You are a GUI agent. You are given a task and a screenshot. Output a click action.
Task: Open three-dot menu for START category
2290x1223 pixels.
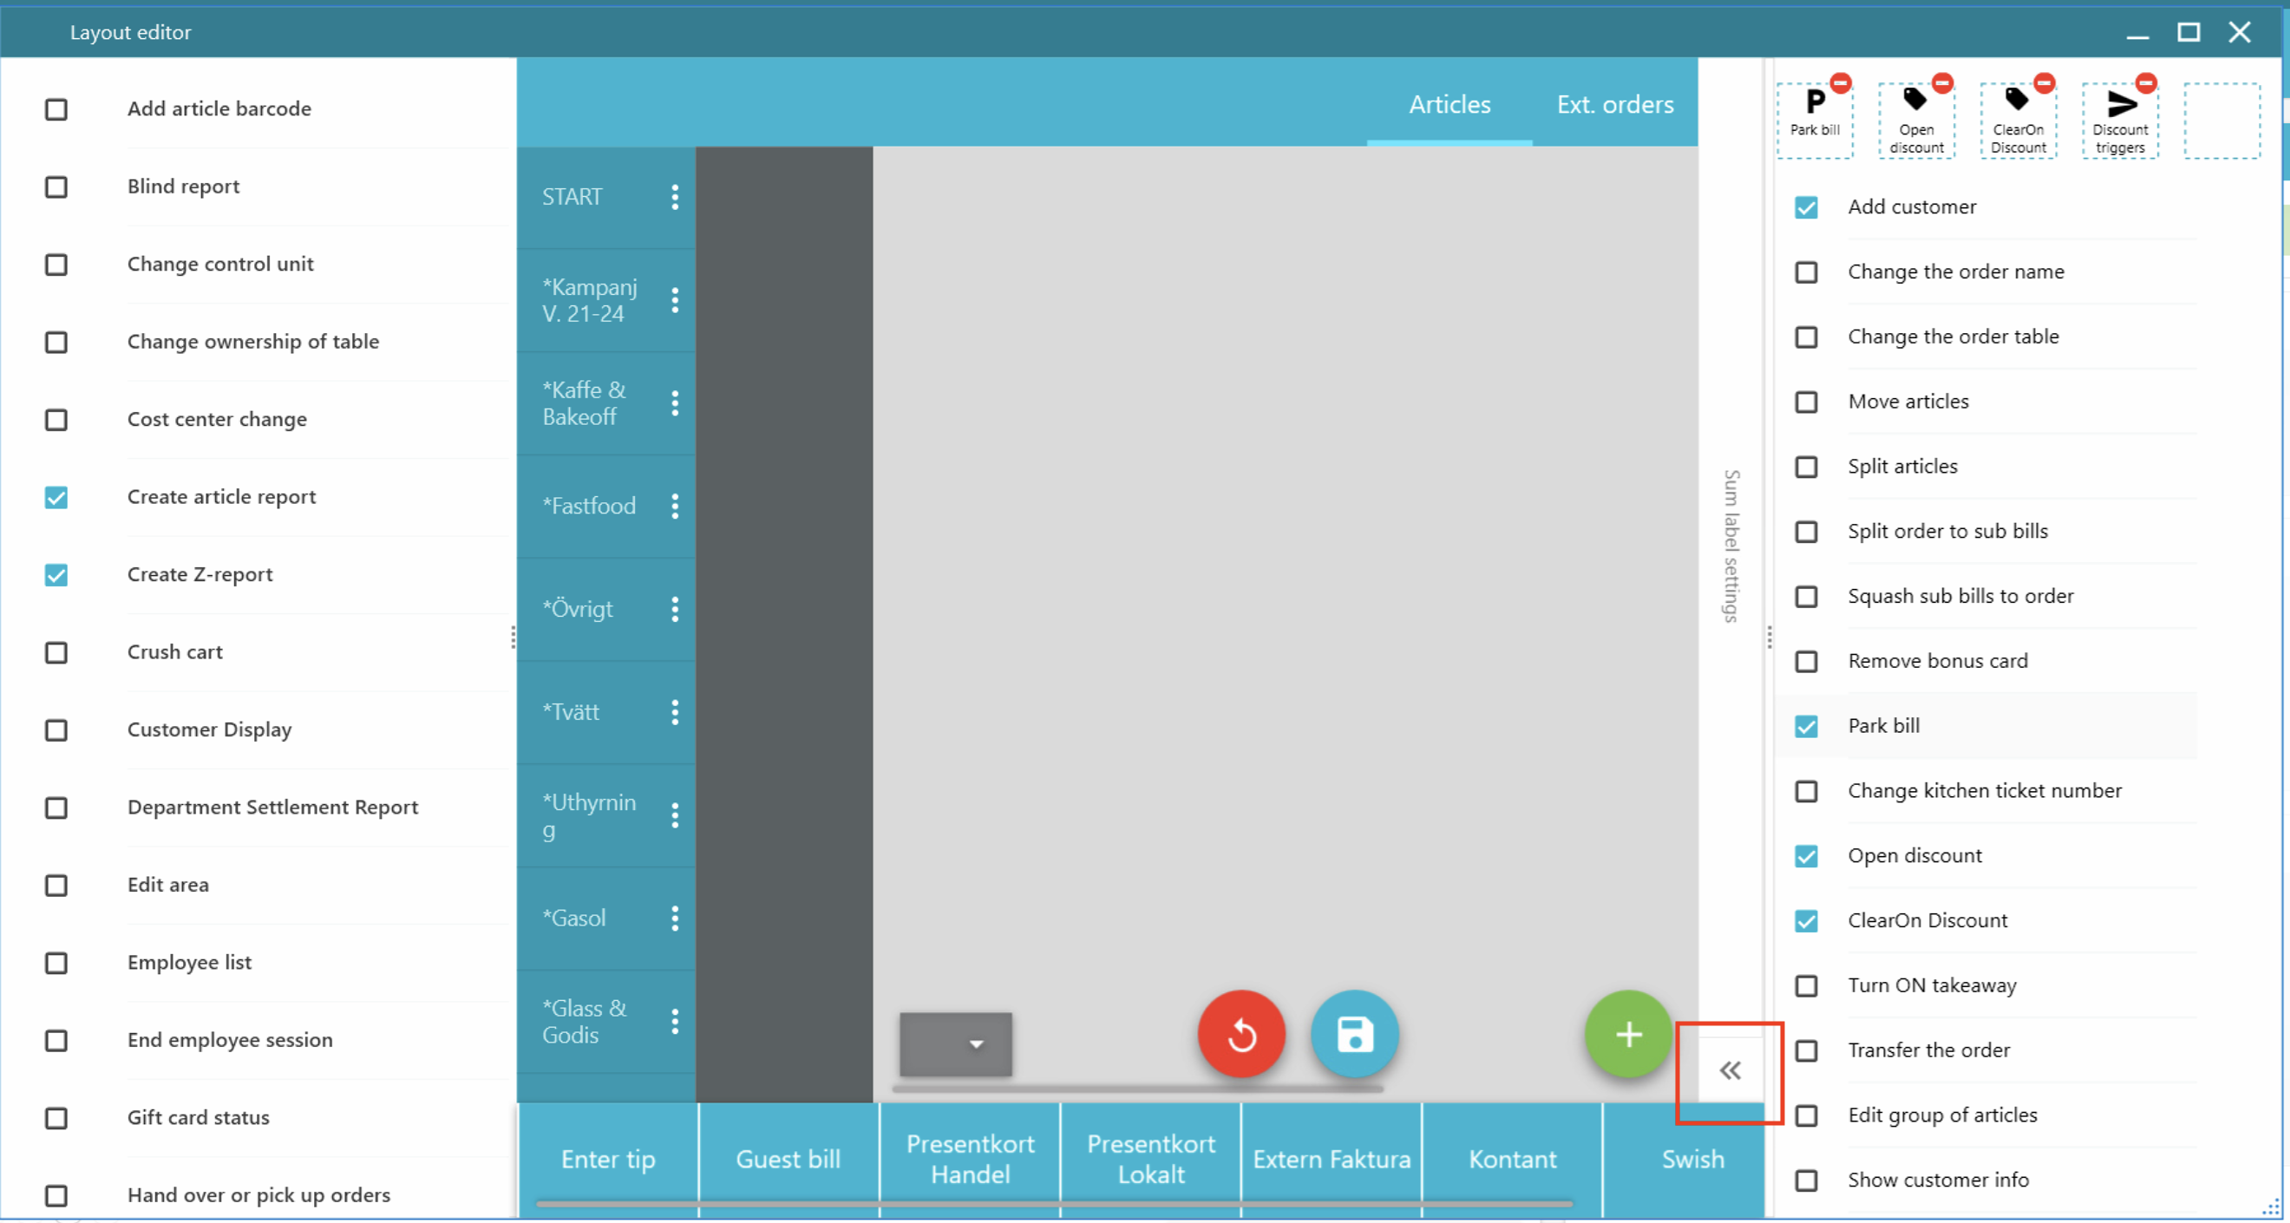(x=675, y=197)
